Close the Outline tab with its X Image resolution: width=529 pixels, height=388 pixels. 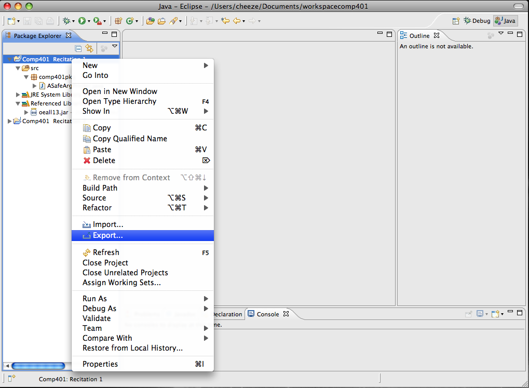[x=437, y=35]
